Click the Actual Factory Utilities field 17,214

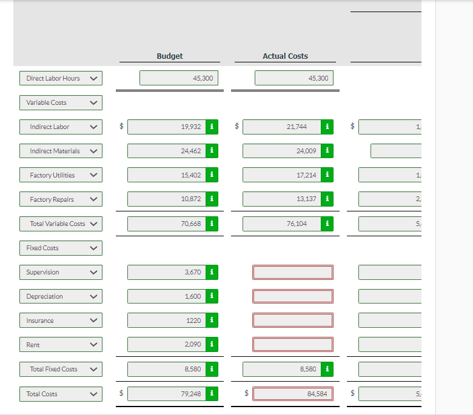282,175
